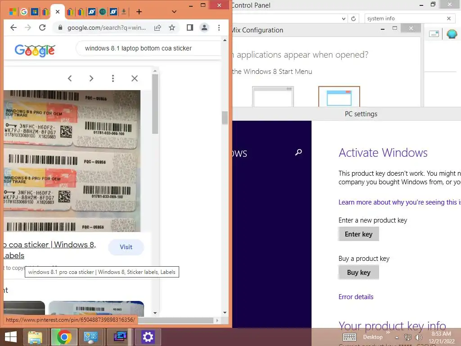Close the active Chrome tab

58,12
